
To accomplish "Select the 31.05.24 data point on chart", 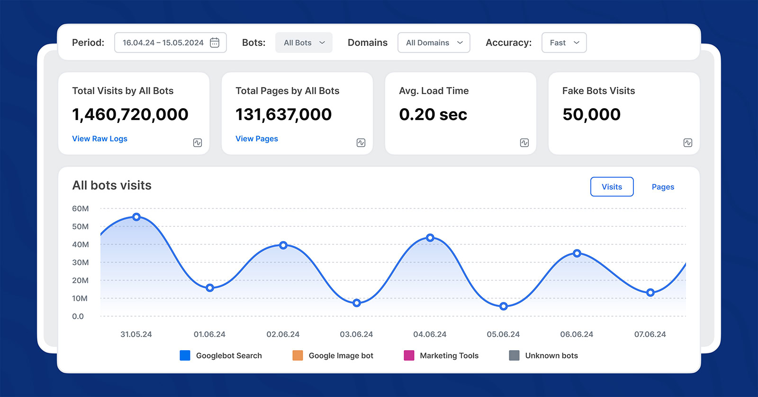I will coord(136,217).
